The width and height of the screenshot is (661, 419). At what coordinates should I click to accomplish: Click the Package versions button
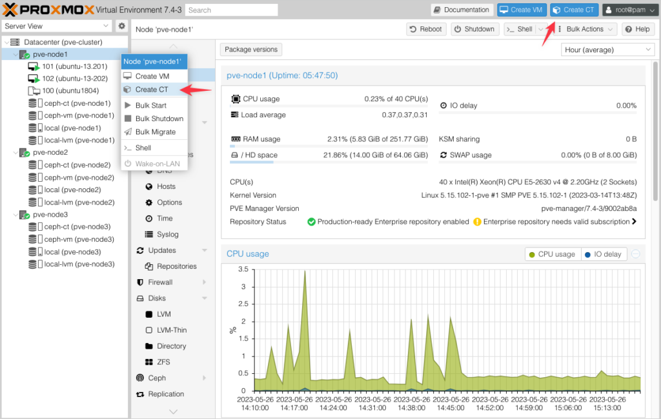(251, 50)
